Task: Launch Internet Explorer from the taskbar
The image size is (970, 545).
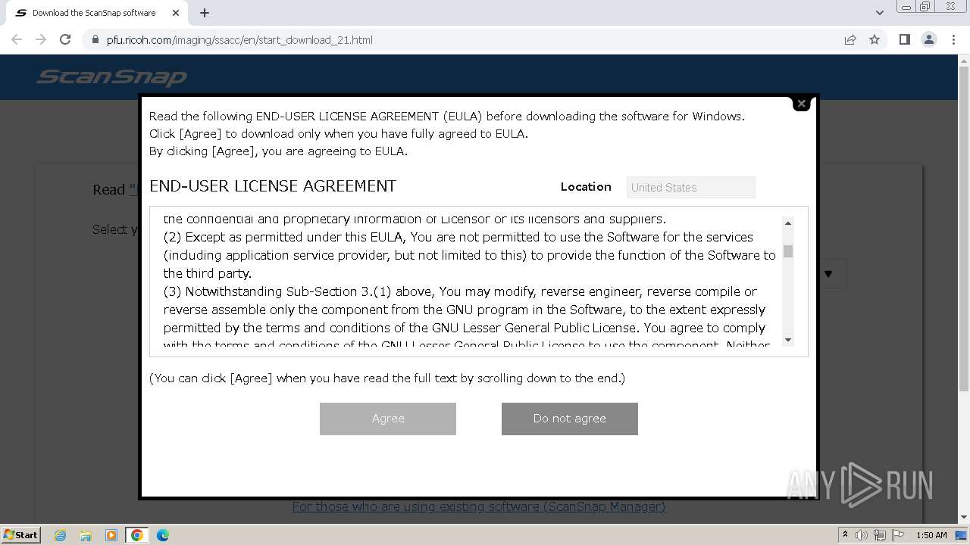Action: [x=60, y=535]
